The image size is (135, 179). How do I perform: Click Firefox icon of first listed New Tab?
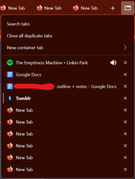[x=10, y=110]
